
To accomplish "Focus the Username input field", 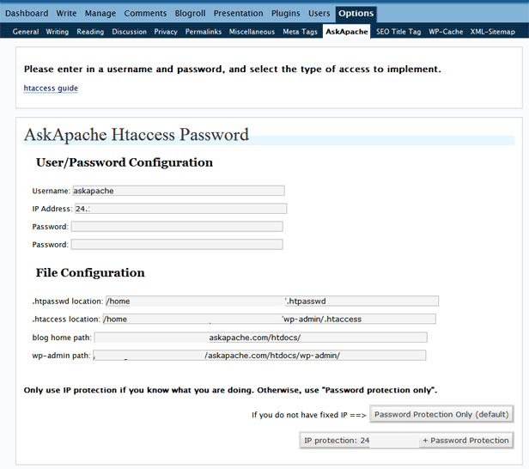I will tap(178, 191).
